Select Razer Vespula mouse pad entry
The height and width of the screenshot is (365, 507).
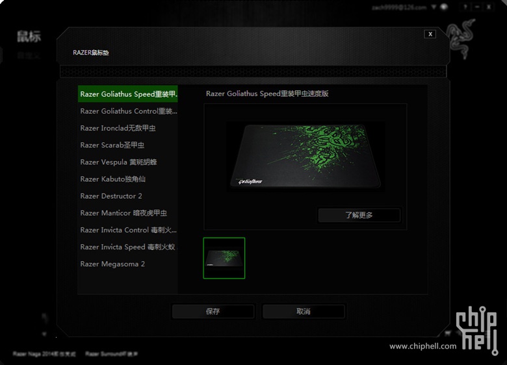click(x=127, y=162)
